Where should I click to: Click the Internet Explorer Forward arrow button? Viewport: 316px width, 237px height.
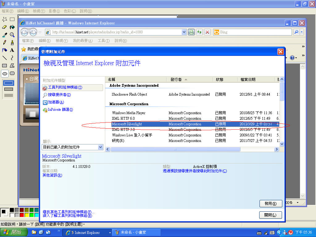click(x=33, y=32)
